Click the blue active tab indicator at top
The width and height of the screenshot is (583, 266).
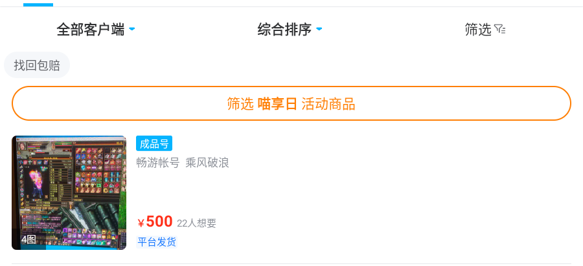point(38,4)
